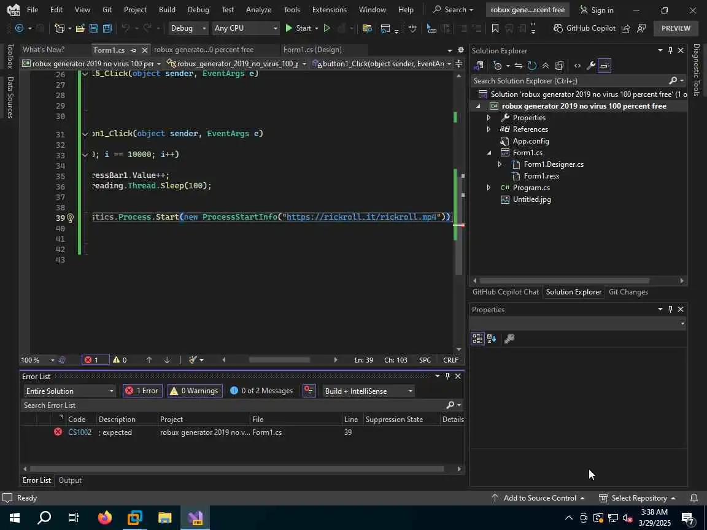Open Firefox from the Windows taskbar
Screen dimensions: 707x530
tap(104, 517)
